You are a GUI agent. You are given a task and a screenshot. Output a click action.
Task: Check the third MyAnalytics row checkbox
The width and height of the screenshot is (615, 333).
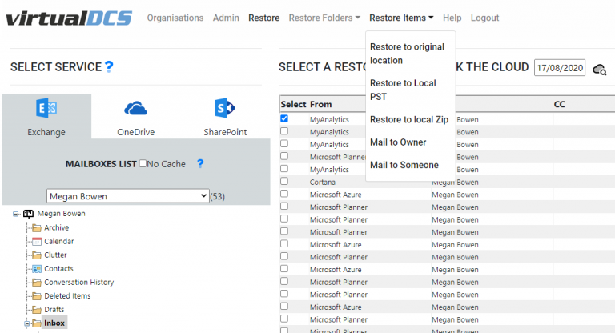[x=284, y=143]
